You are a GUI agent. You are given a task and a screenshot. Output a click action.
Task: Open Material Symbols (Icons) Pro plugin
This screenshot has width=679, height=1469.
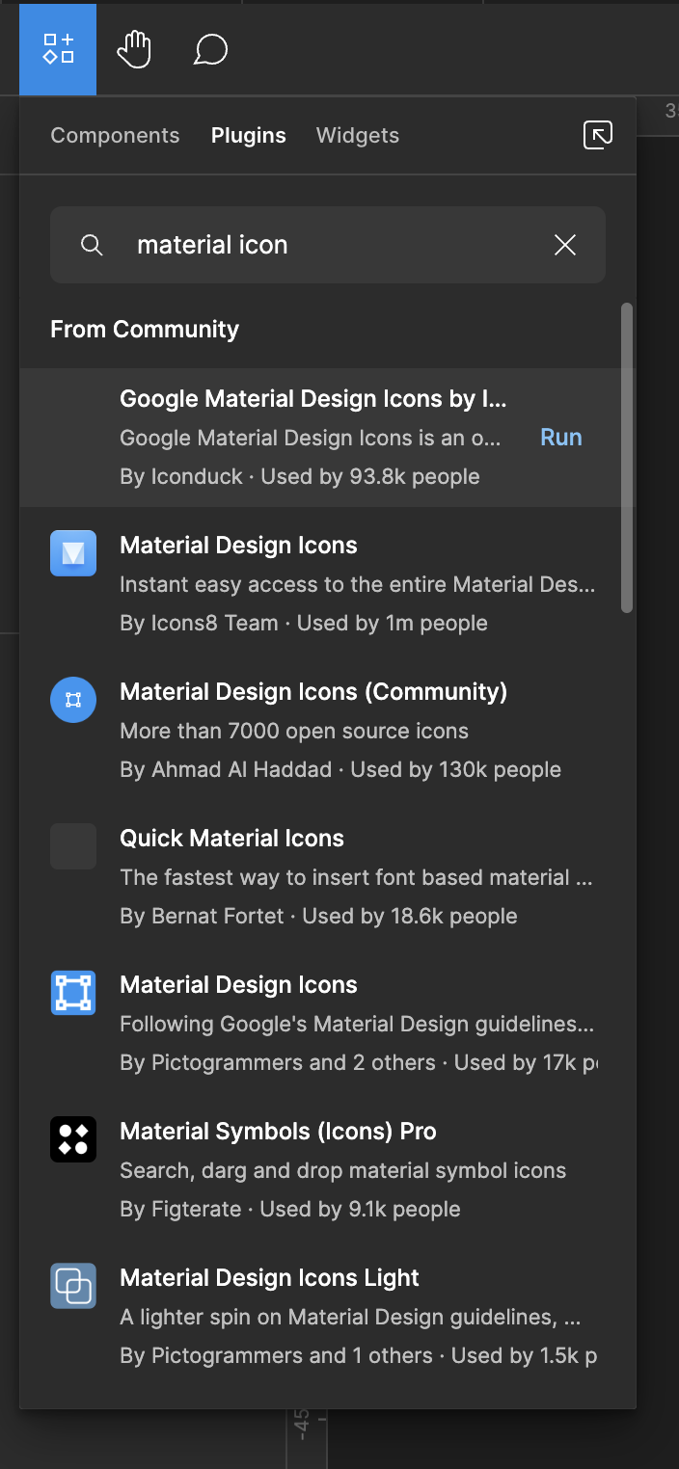(328, 1170)
